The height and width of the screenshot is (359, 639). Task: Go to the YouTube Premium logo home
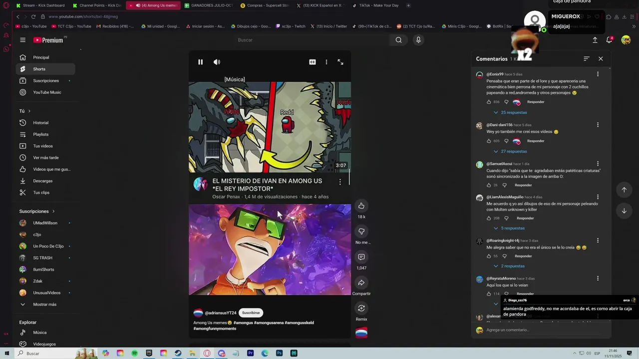[48, 40]
